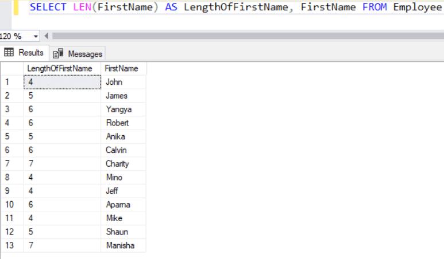This screenshot has width=444, height=259.
Task: Open the 120% zoom dropdown
Action: pos(36,36)
